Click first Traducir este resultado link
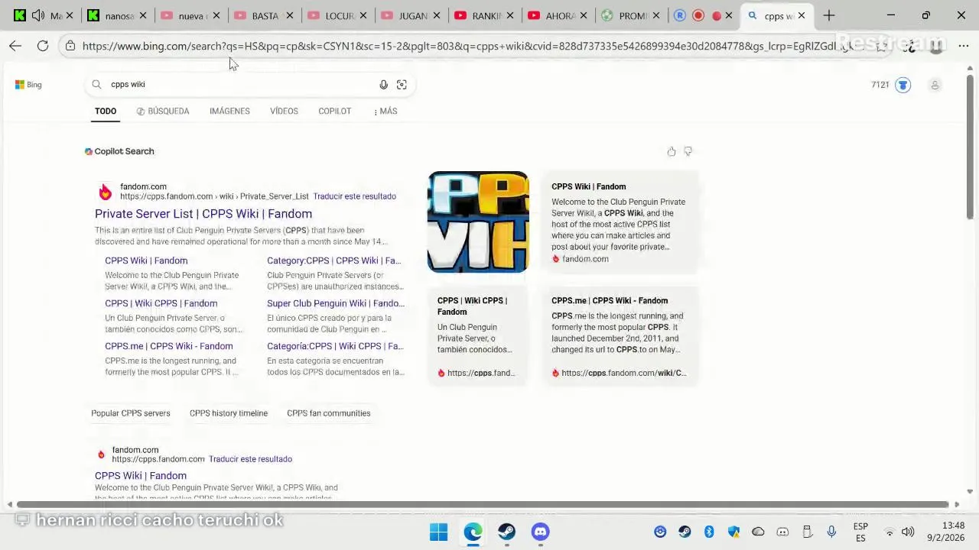Image resolution: width=979 pixels, height=550 pixels. [x=354, y=196]
